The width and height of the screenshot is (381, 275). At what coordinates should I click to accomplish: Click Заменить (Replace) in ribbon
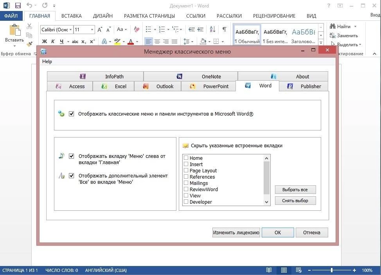pos(343,36)
